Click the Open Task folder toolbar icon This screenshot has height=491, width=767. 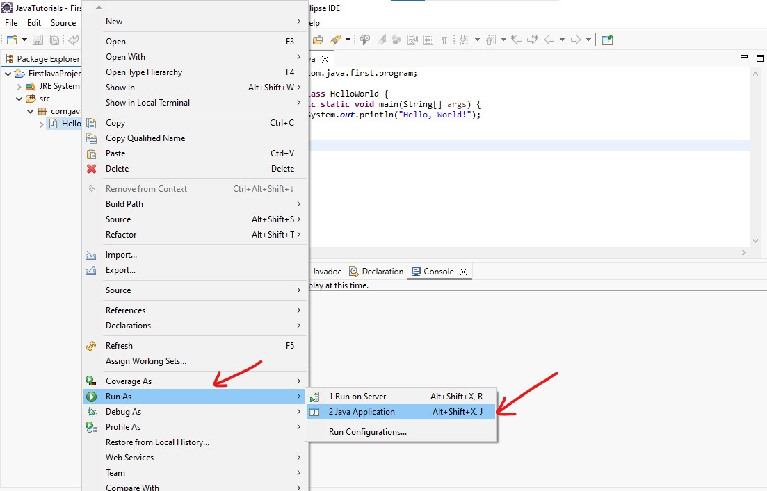click(318, 40)
